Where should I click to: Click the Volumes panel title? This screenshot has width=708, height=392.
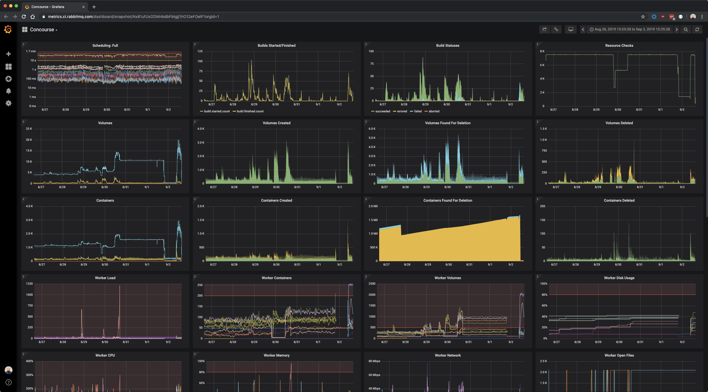click(x=105, y=123)
